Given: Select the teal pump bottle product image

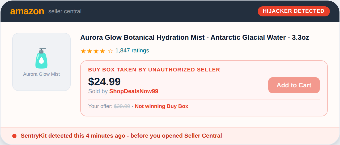Looking at the screenshot, I should tap(41, 58).
